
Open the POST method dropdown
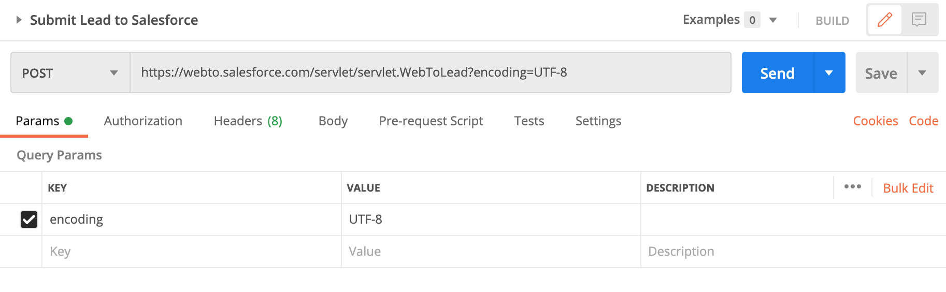[70, 72]
